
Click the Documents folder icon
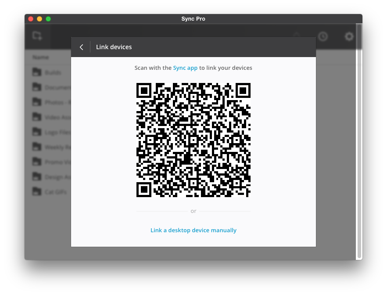(37, 87)
